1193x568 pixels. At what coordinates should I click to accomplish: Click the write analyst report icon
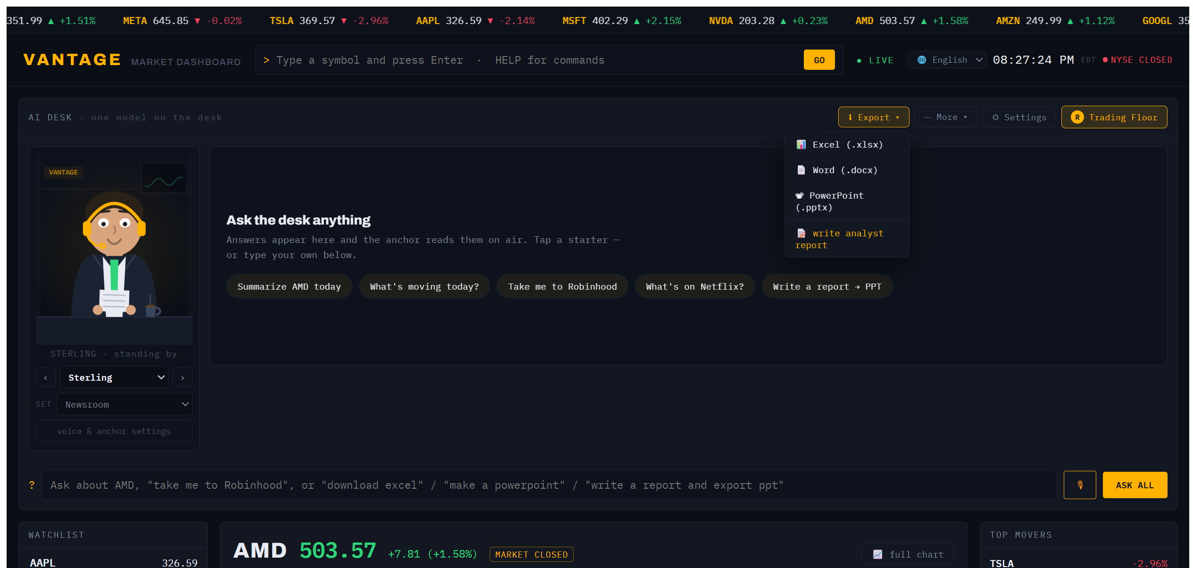(801, 234)
